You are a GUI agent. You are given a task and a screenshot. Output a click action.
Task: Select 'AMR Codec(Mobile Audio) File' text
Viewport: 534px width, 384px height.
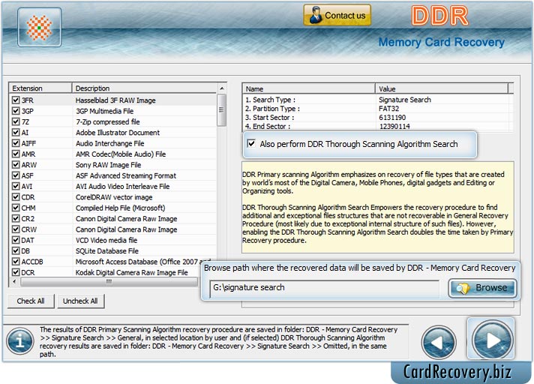(x=121, y=154)
